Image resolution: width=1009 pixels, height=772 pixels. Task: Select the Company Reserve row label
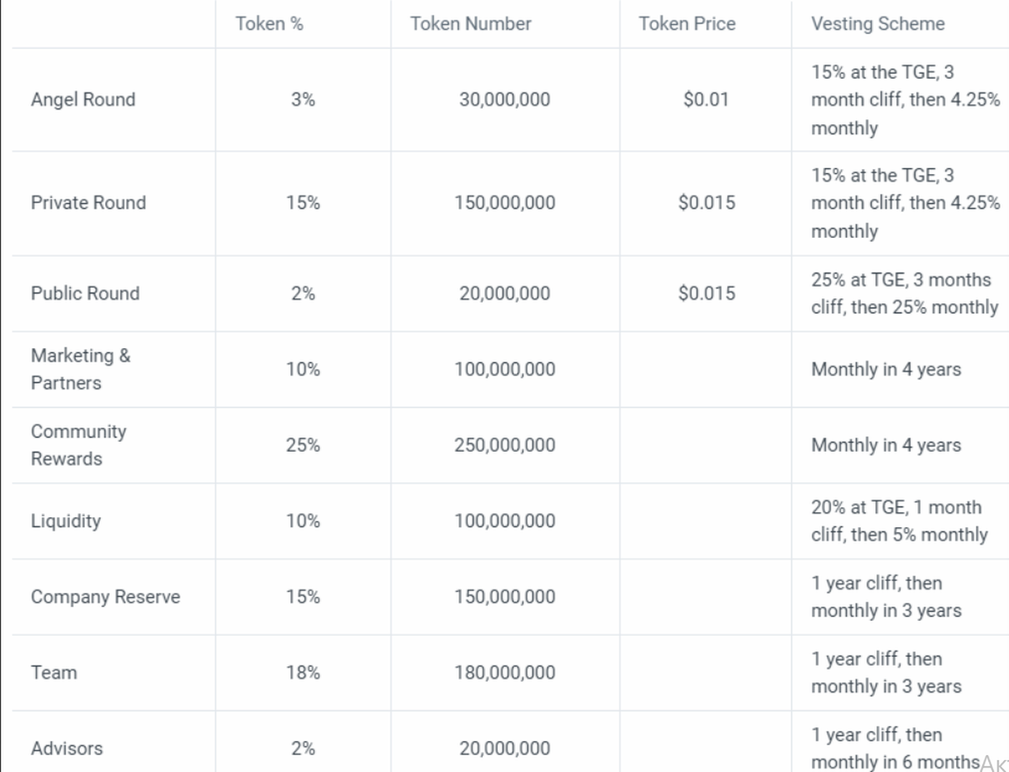105,597
